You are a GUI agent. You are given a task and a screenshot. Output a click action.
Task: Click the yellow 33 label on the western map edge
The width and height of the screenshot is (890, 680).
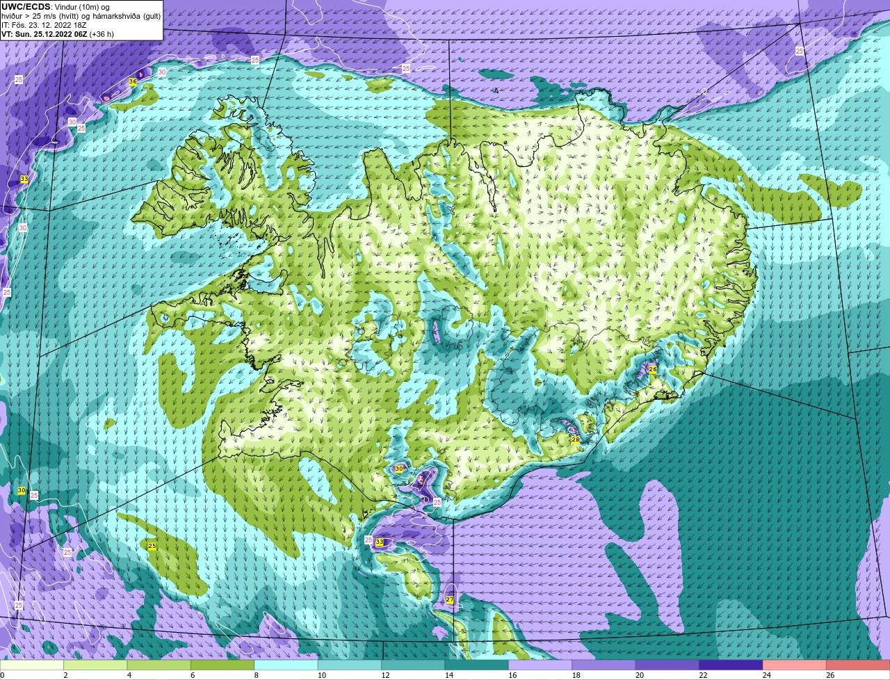[24, 179]
